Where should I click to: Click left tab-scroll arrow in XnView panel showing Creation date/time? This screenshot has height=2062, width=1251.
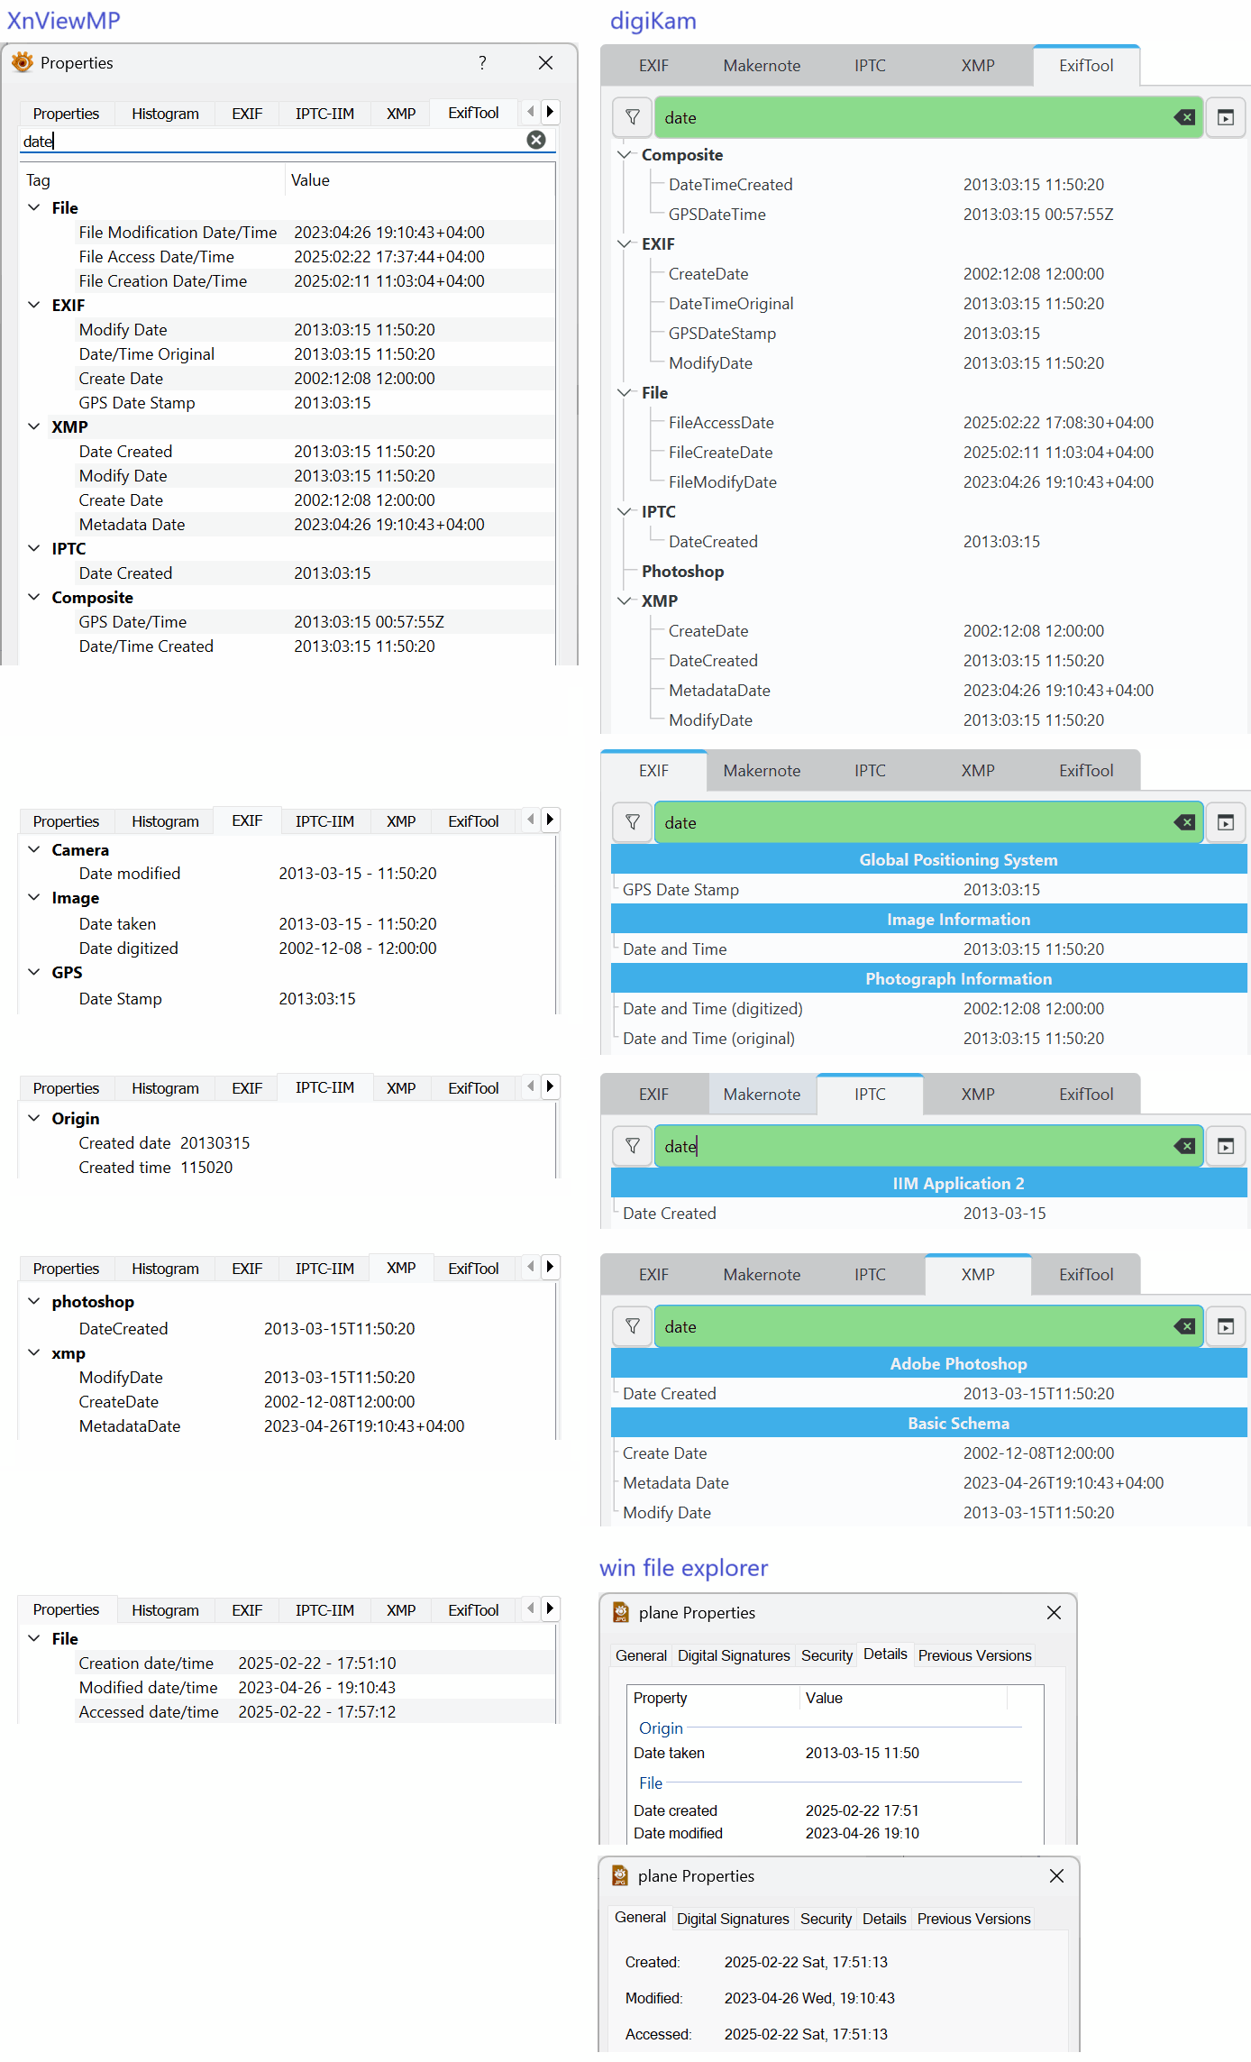pos(530,1608)
